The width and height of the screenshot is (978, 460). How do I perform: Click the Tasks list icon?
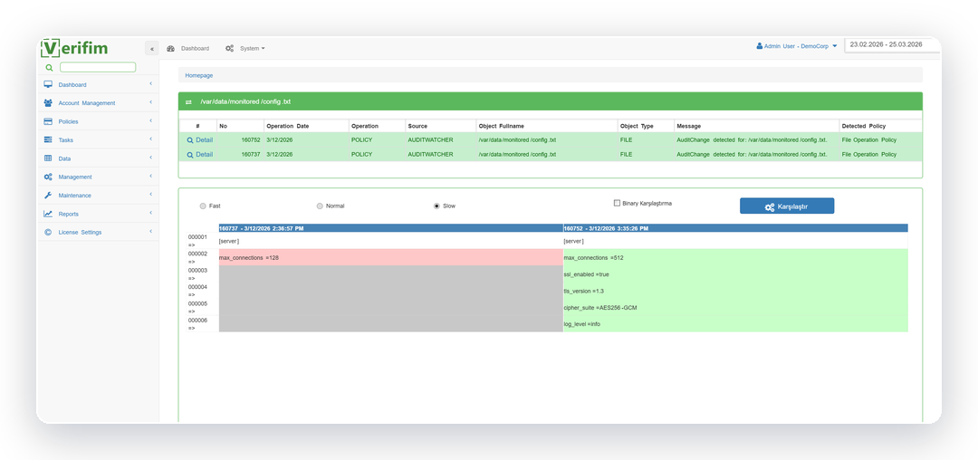click(48, 139)
